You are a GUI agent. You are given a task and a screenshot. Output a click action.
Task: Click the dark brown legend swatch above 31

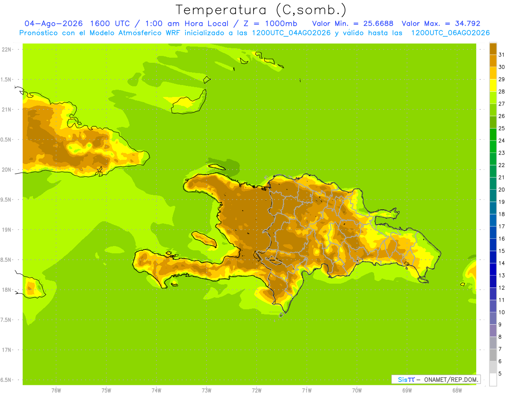click(x=493, y=49)
